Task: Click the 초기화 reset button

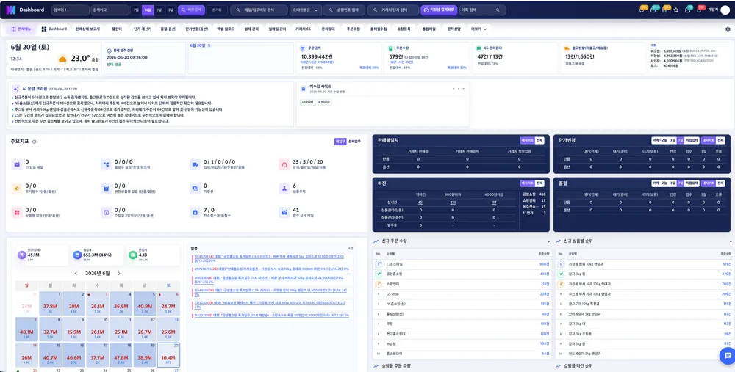Action: [217, 10]
